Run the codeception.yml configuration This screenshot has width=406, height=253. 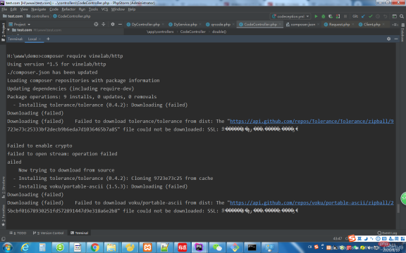click(x=316, y=16)
